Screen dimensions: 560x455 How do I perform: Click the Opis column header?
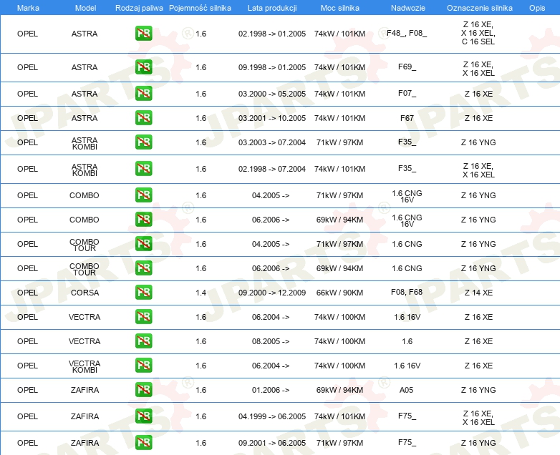537,8
